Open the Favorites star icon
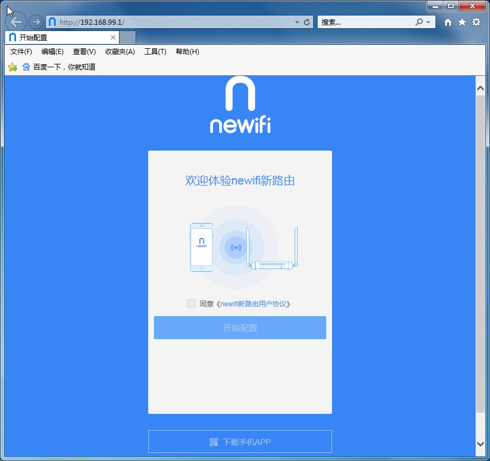490x461 pixels. click(462, 22)
